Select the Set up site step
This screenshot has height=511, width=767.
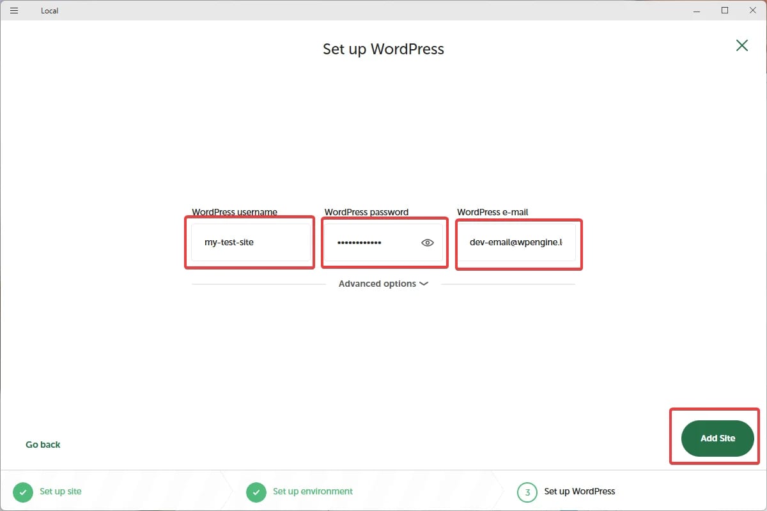[x=61, y=492]
